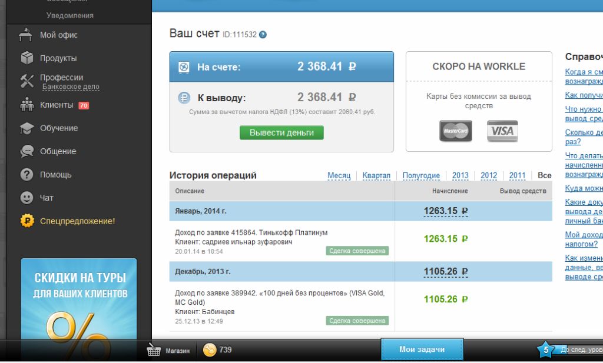The height and width of the screenshot is (363, 603).
Task: Click the red 70 clients badge
Action: click(x=84, y=105)
